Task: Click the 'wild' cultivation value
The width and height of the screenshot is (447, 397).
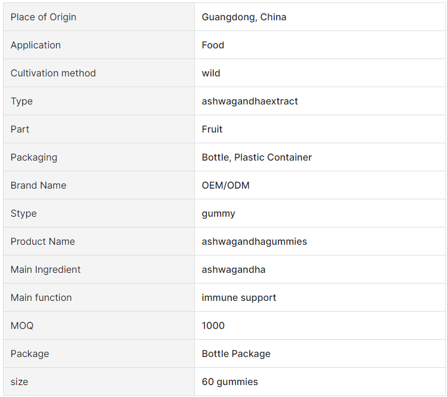Action: tap(211, 73)
